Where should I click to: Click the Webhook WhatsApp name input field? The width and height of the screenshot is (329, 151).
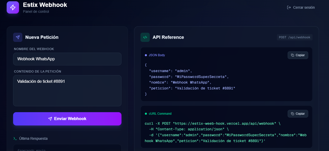tap(67, 59)
